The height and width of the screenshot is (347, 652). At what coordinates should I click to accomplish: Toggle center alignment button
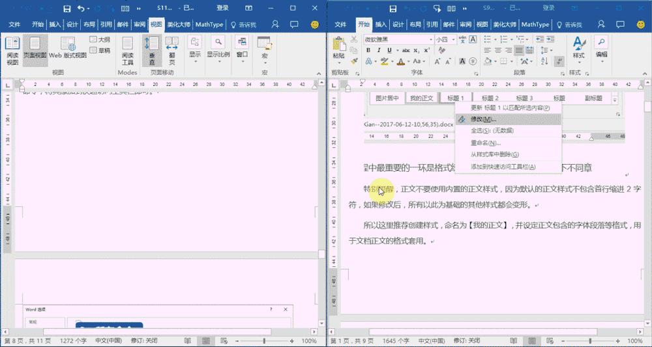pyautogui.click(x=498, y=50)
